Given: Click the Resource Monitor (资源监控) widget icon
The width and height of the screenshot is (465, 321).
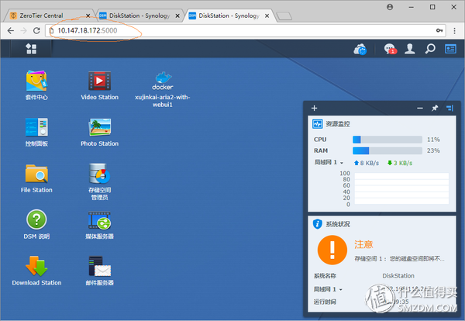Looking at the screenshot, I should tap(317, 124).
